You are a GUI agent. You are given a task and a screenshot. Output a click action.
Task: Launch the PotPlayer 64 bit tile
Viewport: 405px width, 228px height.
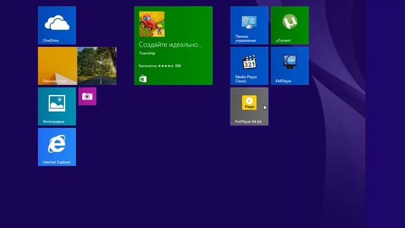click(249, 106)
